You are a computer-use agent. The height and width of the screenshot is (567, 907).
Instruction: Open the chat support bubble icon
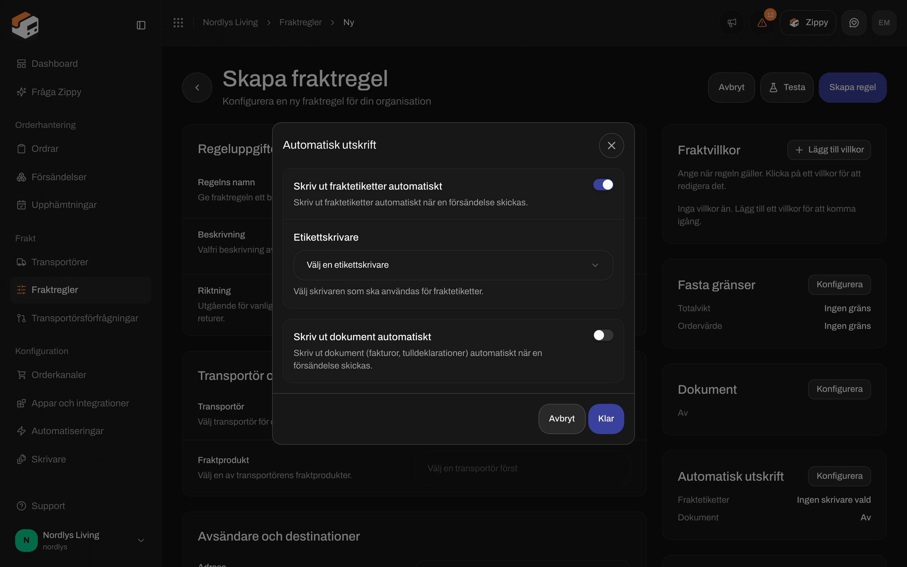[854, 22]
